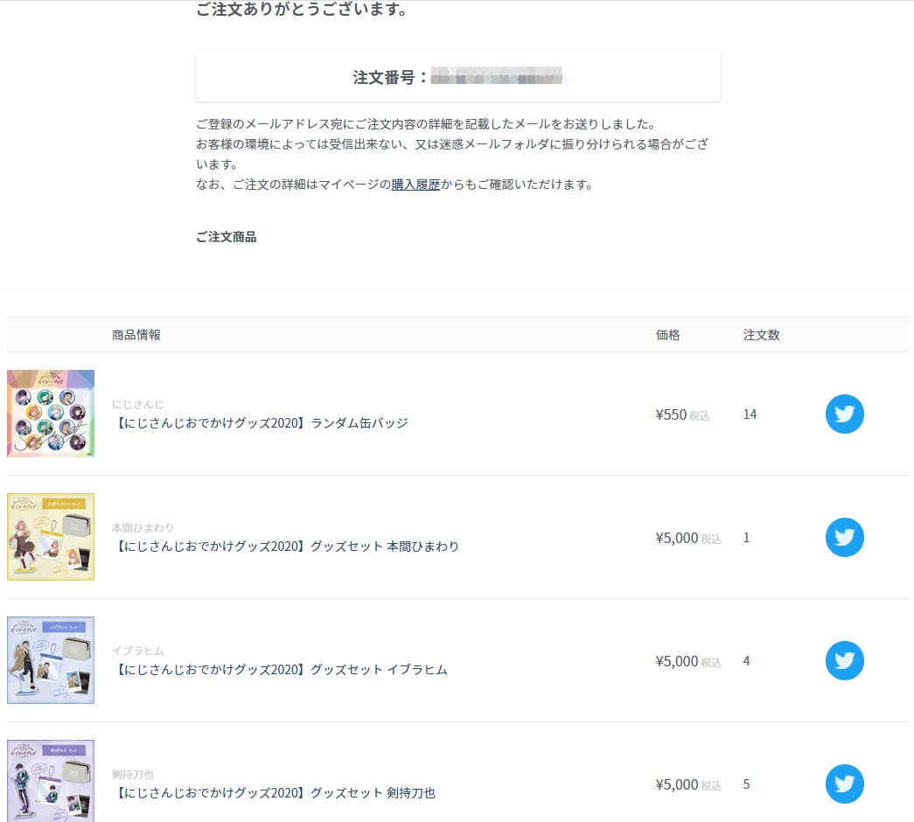This screenshot has height=822, width=914.
Task: Click the ご注文商品 section heading
Action: (x=227, y=237)
